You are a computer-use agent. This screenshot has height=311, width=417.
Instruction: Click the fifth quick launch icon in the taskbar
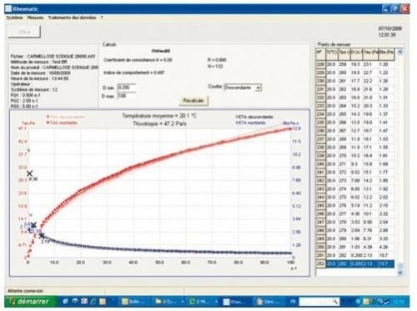103,301
